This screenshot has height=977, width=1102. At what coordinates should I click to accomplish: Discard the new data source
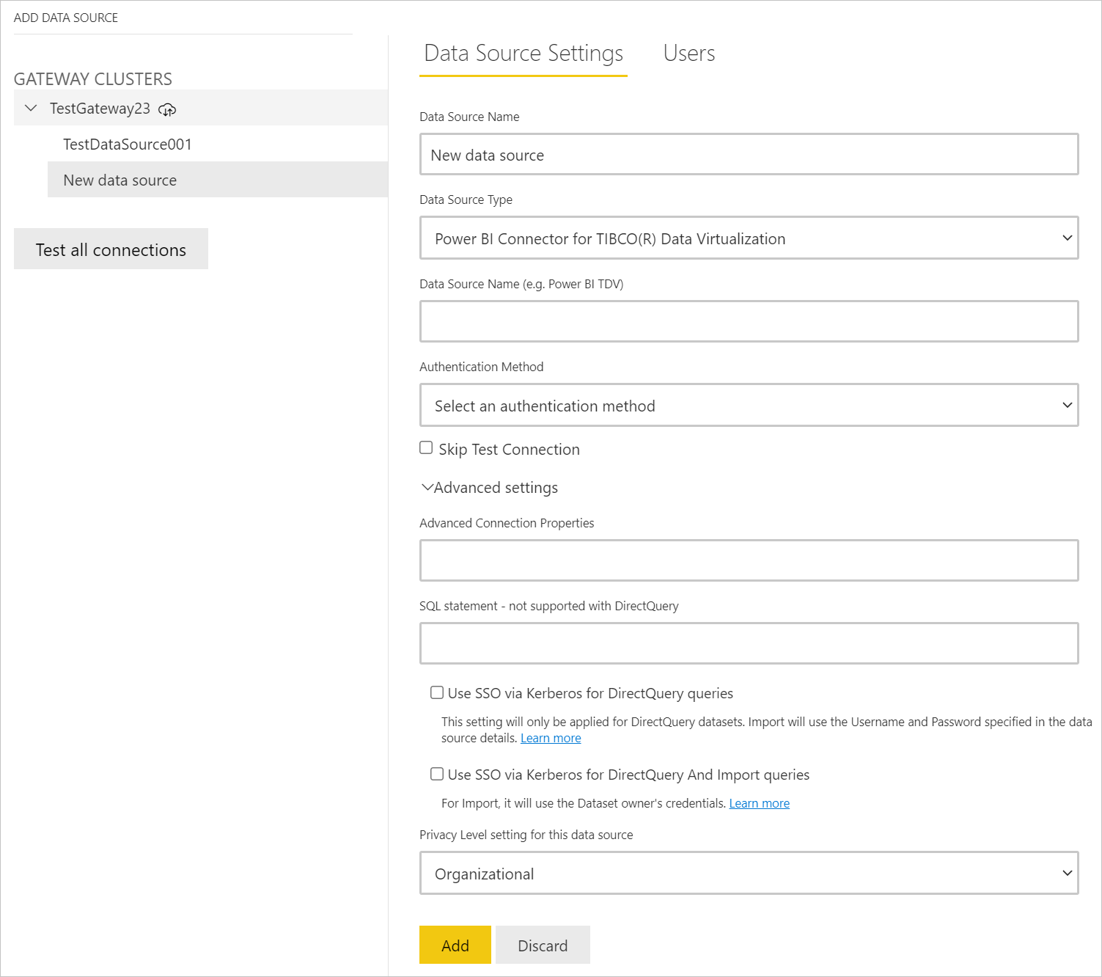pos(543,945)
